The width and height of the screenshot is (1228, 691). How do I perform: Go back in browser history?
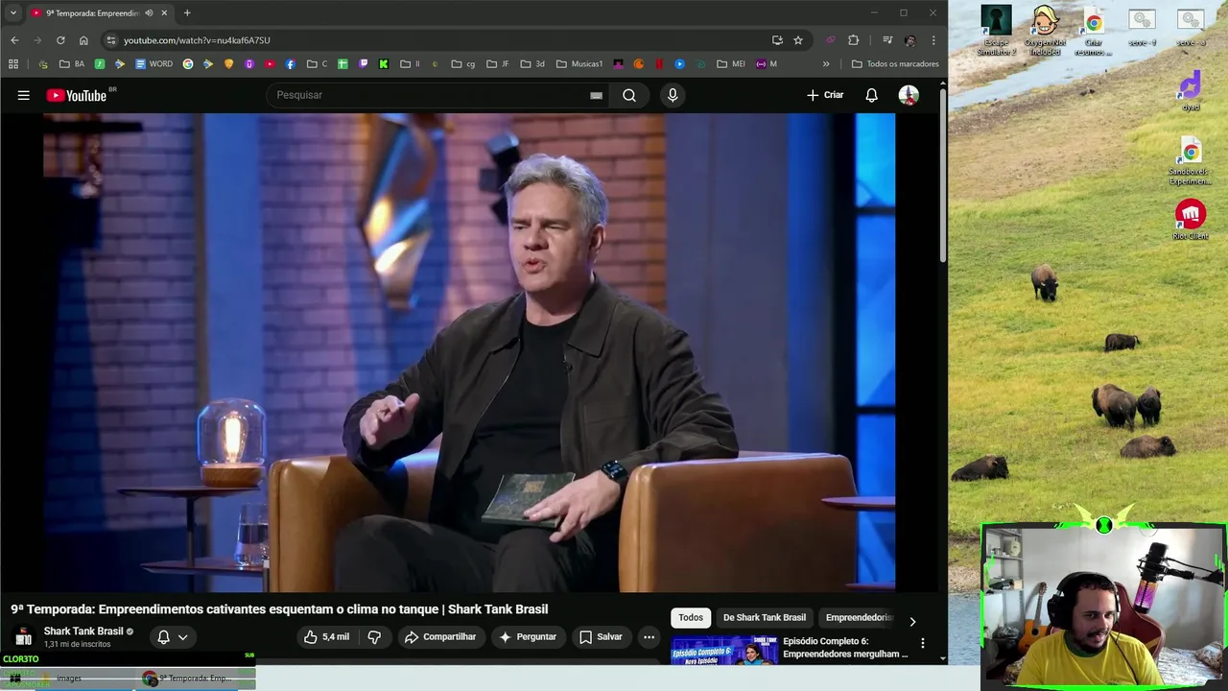(x=14, y=40)
